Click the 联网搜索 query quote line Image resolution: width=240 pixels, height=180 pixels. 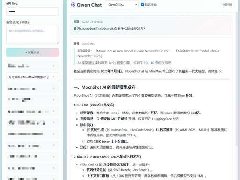pos(149,53)
